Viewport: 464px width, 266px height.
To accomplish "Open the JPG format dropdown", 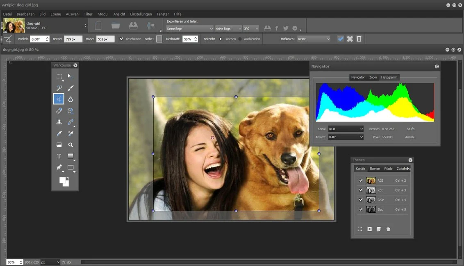I will tap(251, 29).
